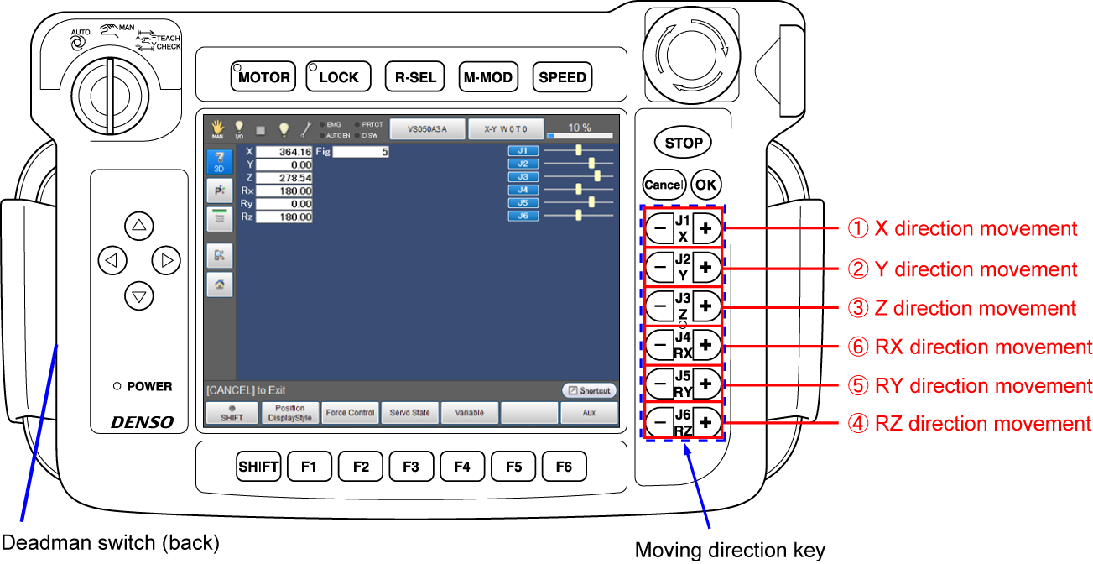Tap the I/O light bulb icon
Image resolution: width=1093 pixels, height=564 pixels.
[239, 128]
